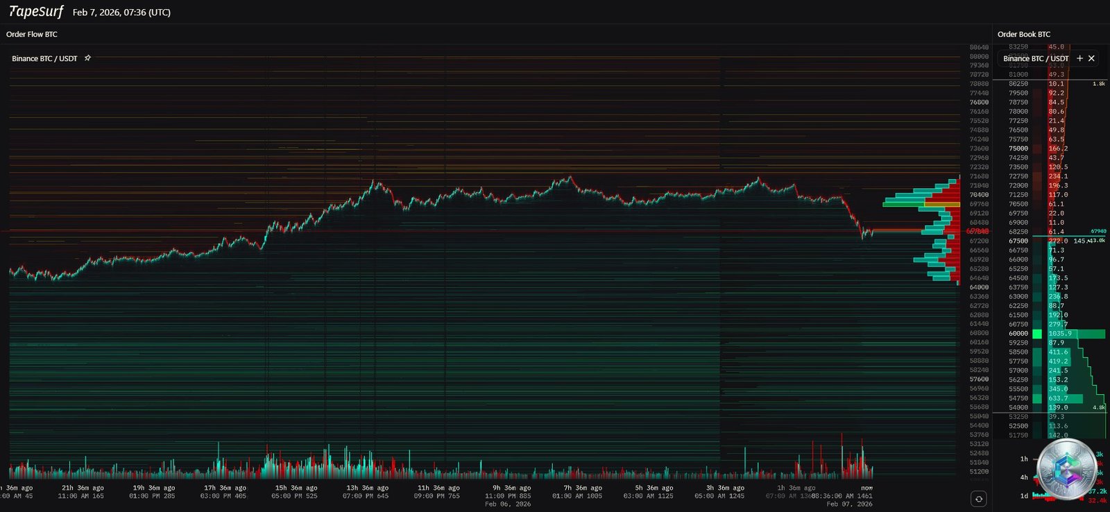Click the refresh icon below the chart
The height and width of the screenshot is (512, 1110).
978,498
